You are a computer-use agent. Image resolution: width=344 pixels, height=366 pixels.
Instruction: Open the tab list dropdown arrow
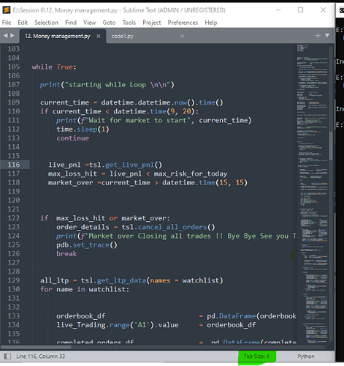pyautogui.click(x=327, y=36)
